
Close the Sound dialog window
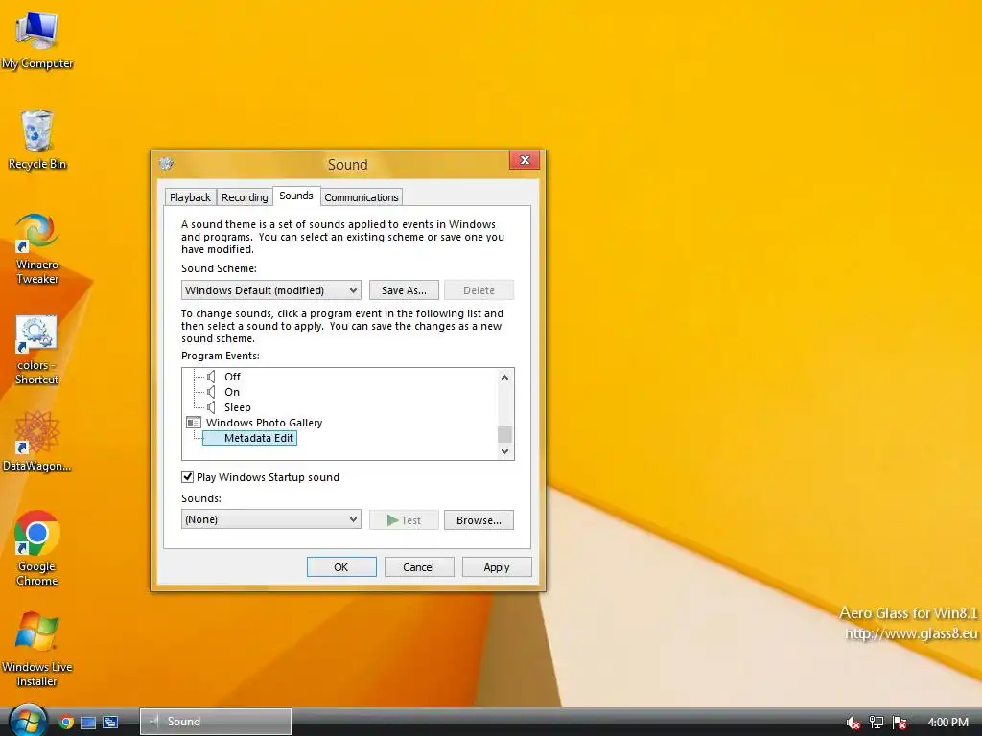click(x=525, y=160)
